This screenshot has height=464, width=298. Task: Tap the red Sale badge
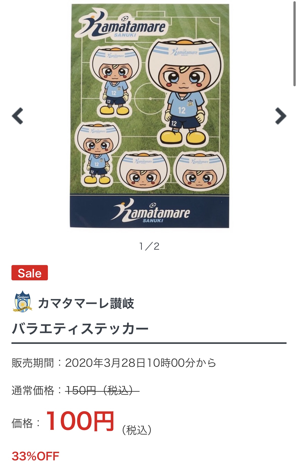(x=30, y=273)
